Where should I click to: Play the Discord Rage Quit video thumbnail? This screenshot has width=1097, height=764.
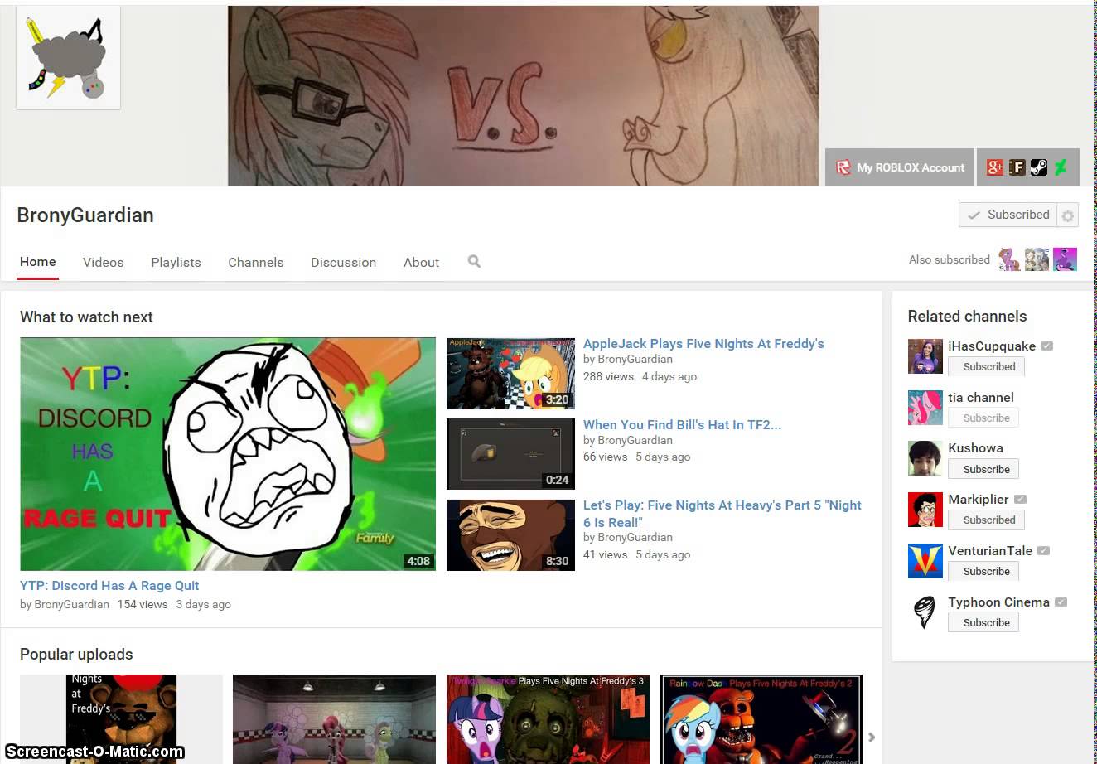click(x=228, y=454)
